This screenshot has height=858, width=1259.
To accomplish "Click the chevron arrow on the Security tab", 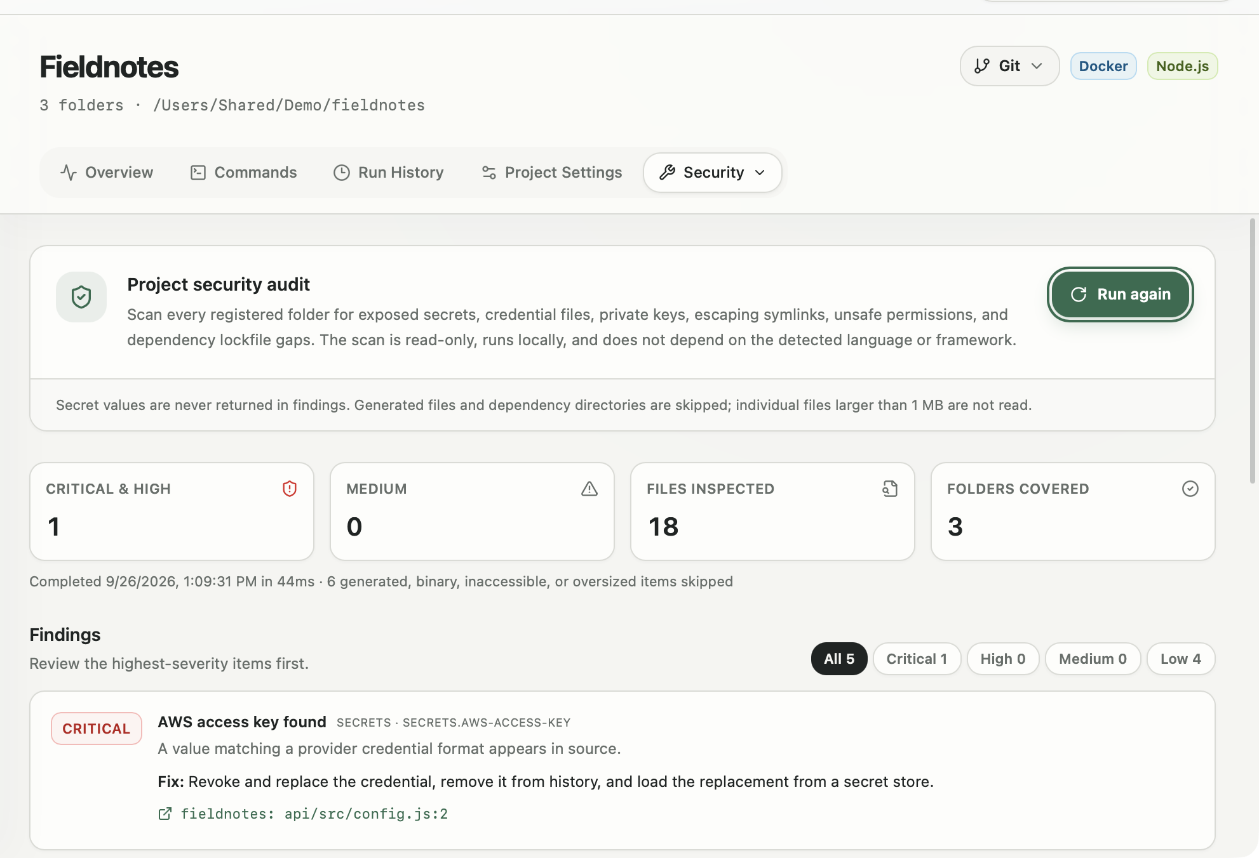I will [x=760, y=173].
